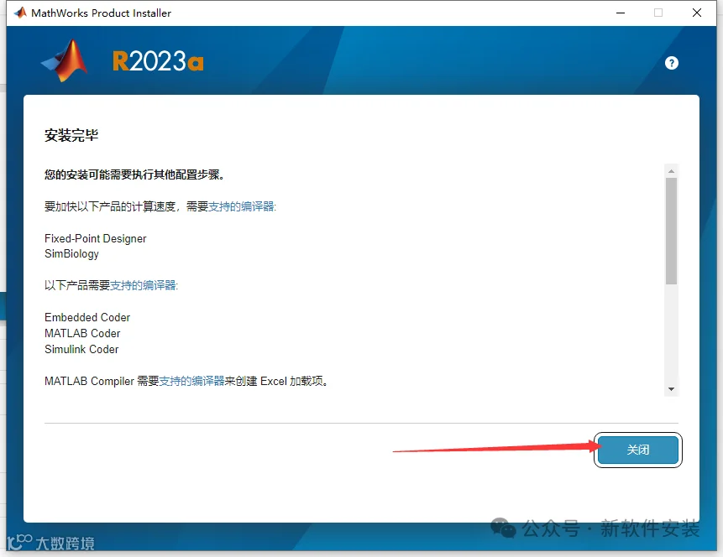Minimize the MathWorks Product Installer window
Viewport: 723px width, 557px height.
pos(621,13)
